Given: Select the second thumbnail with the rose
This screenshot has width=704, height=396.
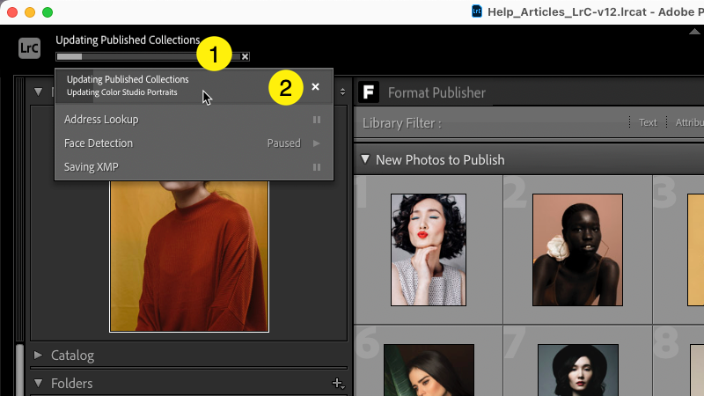Looking at the screenshot, I should click(x=576, y=249).
